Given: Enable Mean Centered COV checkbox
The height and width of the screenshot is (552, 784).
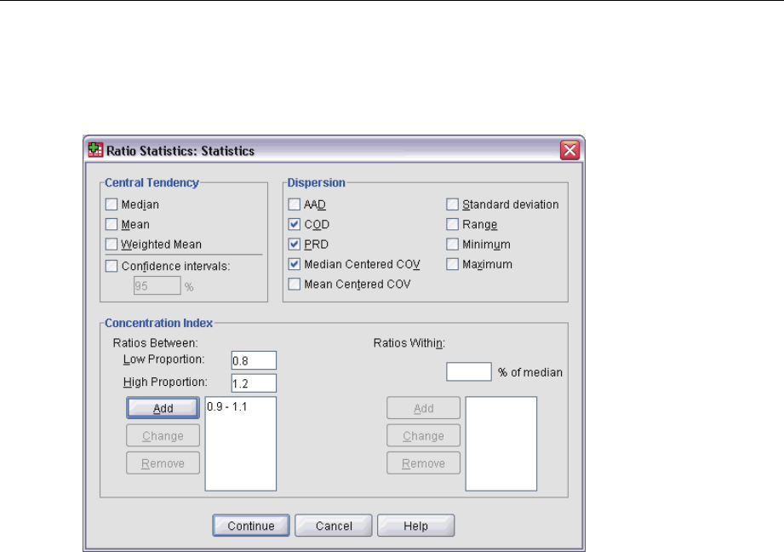Looking at the screenshot, I should [x=295, y=285].
